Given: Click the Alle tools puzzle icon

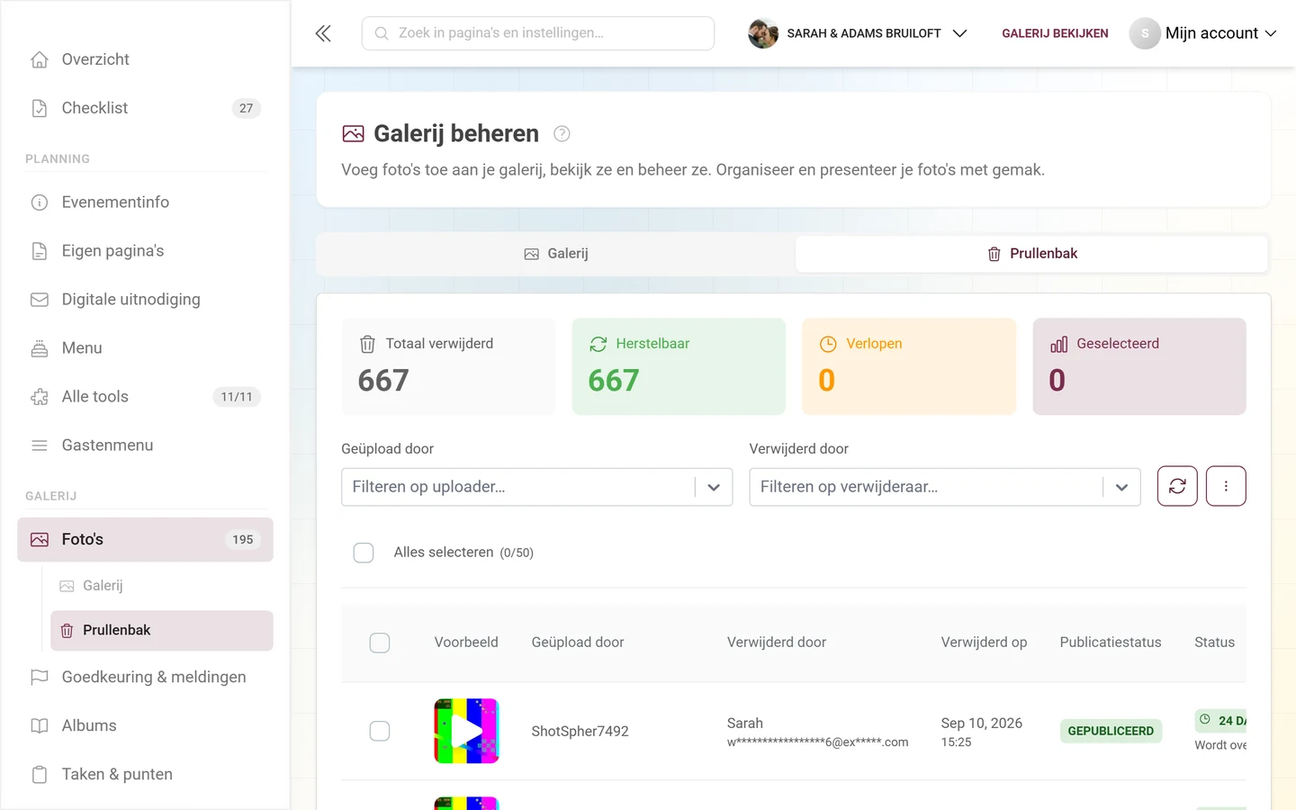Looking at the screenshot, I should pyautogui.click(x=40, y=397).
